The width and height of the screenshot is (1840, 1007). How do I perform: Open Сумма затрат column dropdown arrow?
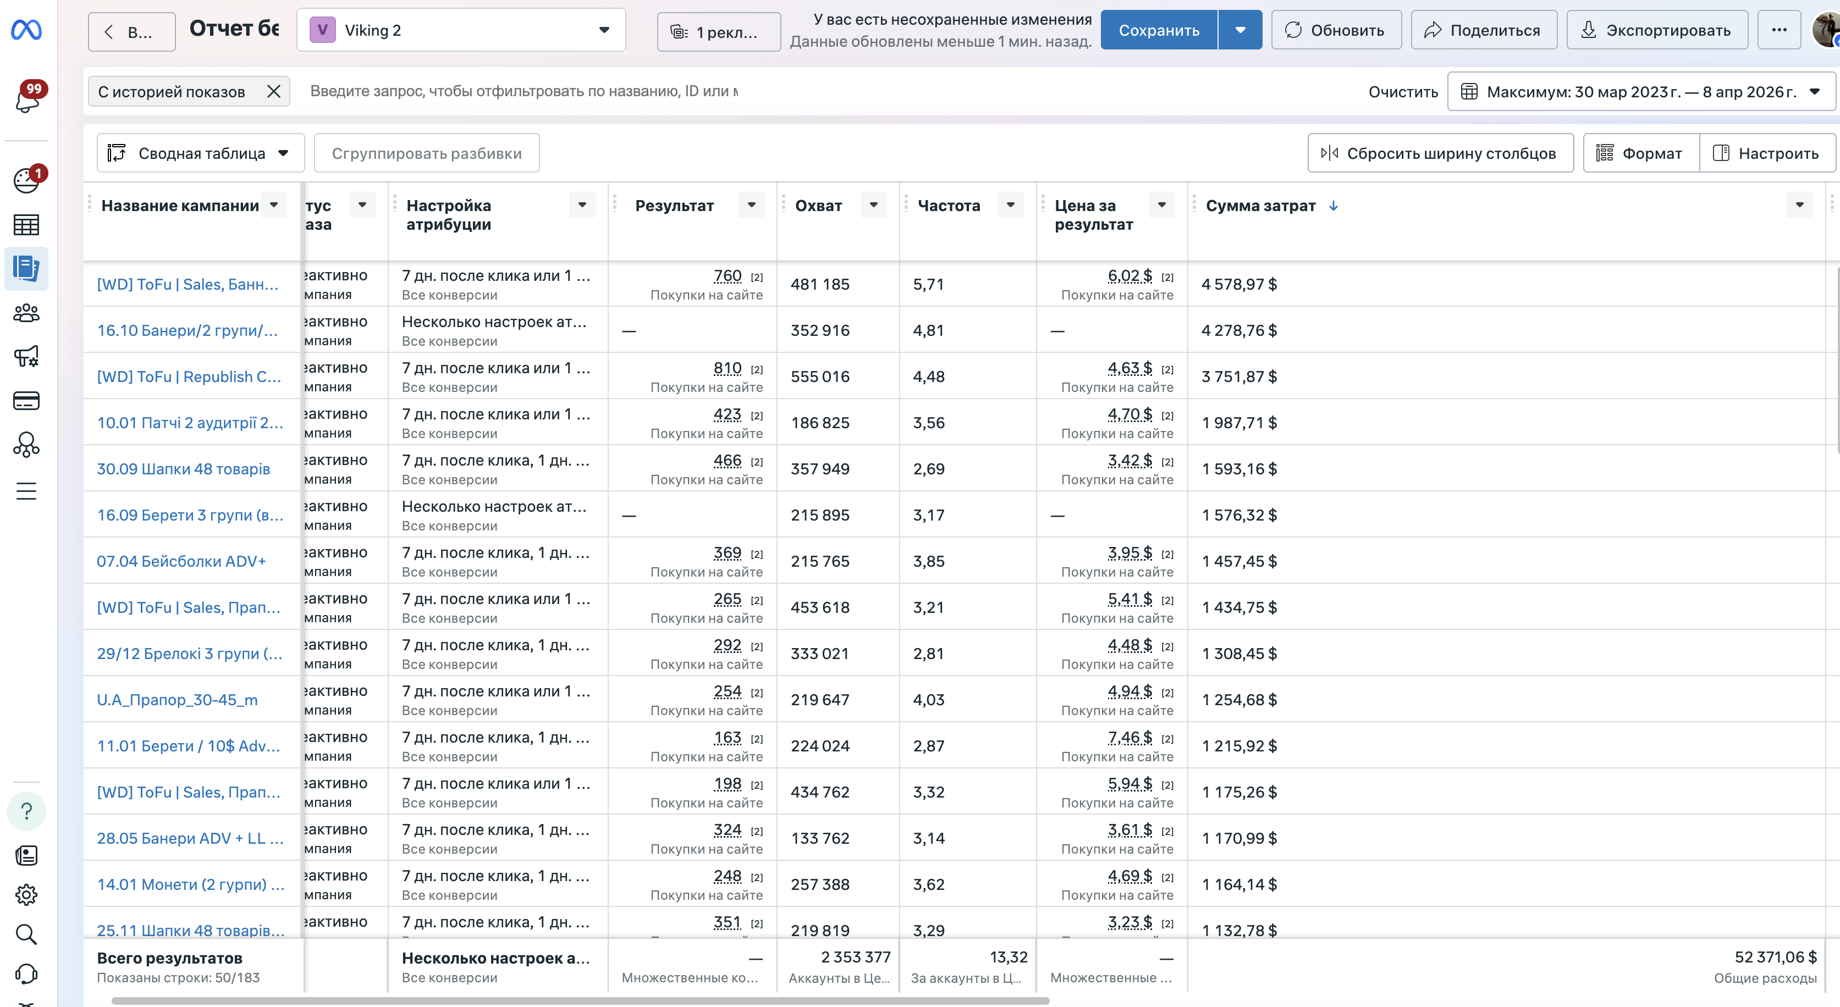click(1799, 205)
